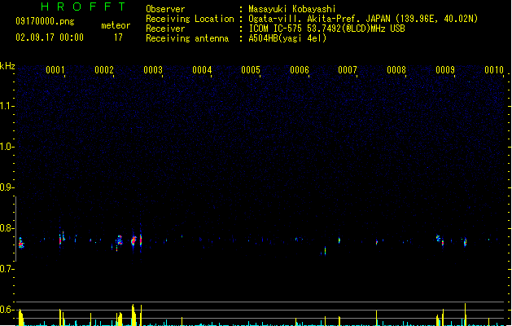Click time marker 0003
The image size is (512, 326).
tap(153, 70)
